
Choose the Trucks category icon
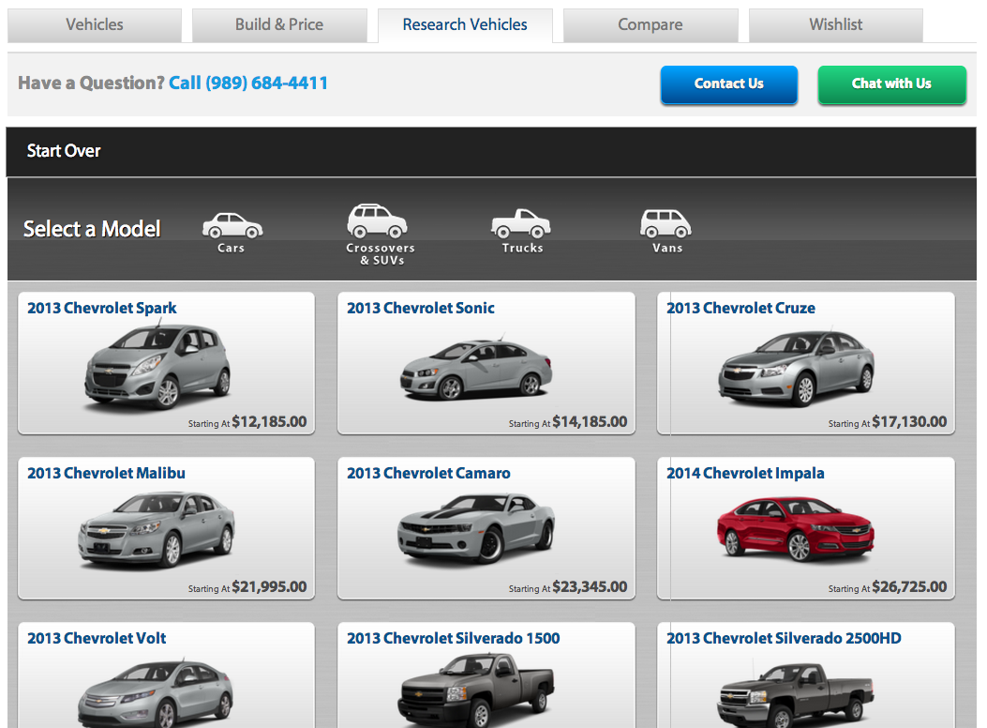520,223
